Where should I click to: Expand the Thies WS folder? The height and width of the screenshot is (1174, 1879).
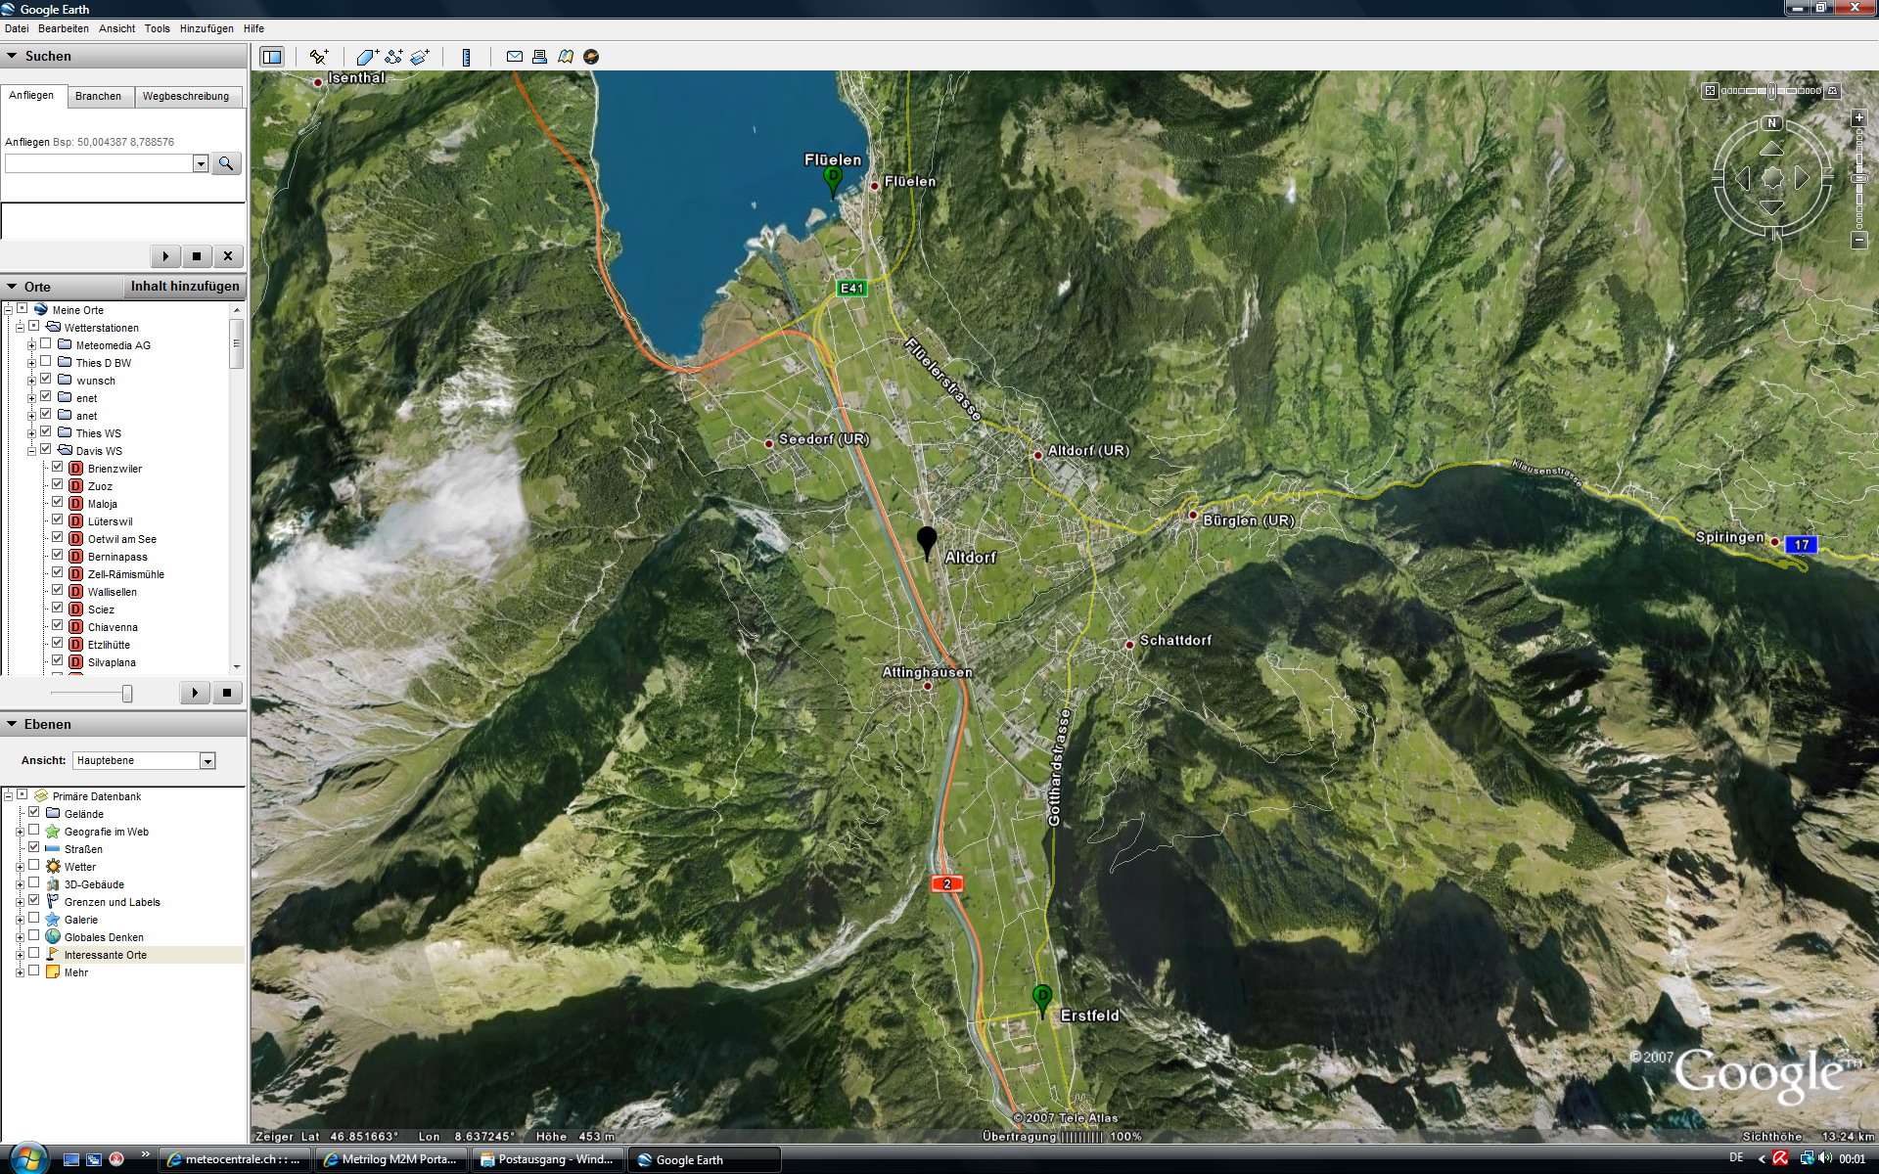click(31, 433)
